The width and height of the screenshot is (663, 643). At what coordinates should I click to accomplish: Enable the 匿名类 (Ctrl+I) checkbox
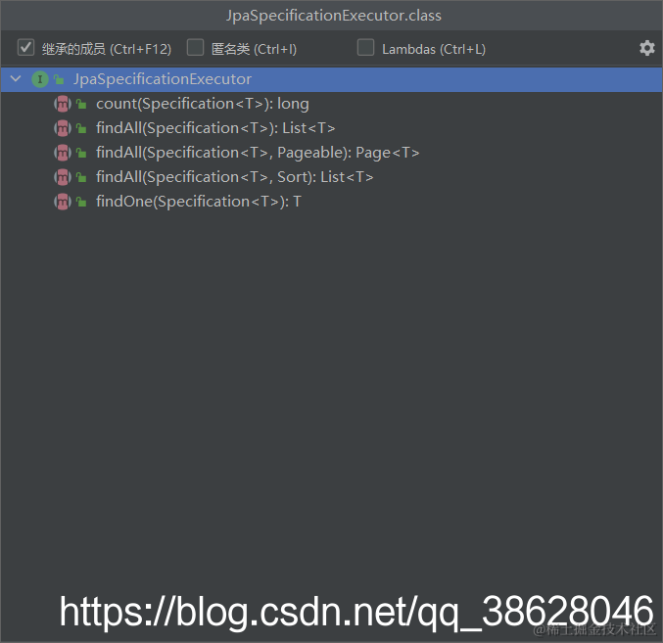click(195, 47)
